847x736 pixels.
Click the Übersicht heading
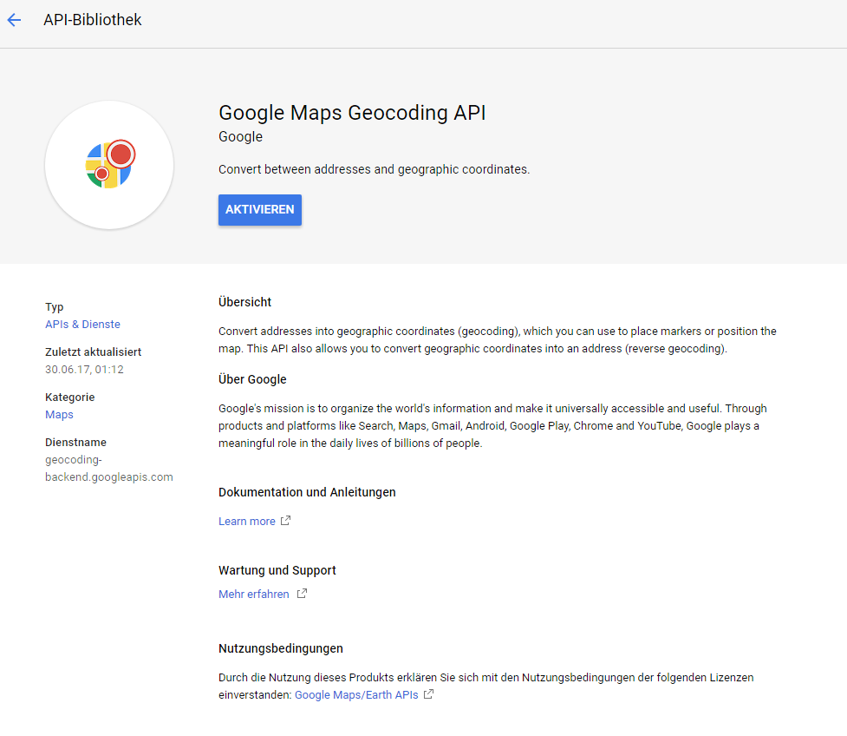coord(244,302)
